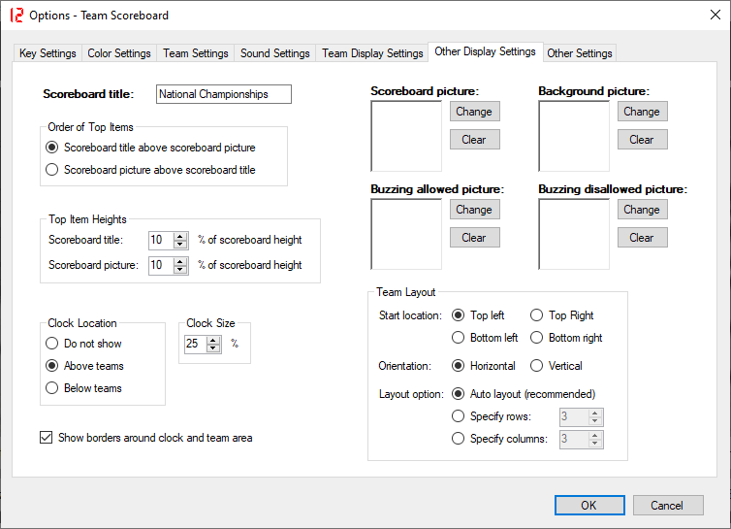731x529 pixels.
Task: Choose Vertical orientation
Action: click(537, 366)
